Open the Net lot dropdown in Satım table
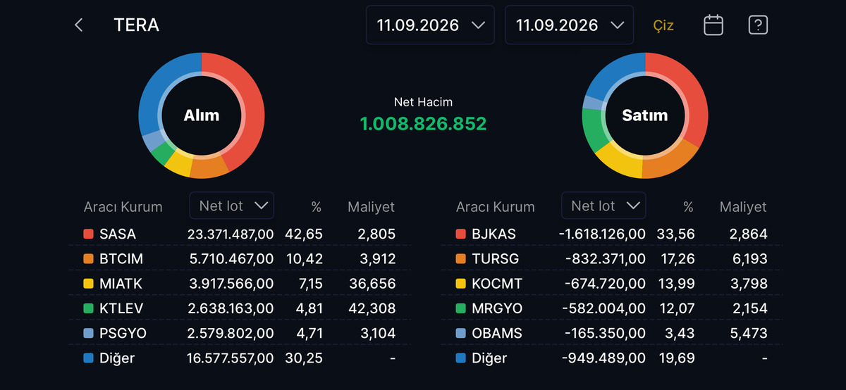The height and width of the screenshot is (390, 846). [x=603, y=206]
